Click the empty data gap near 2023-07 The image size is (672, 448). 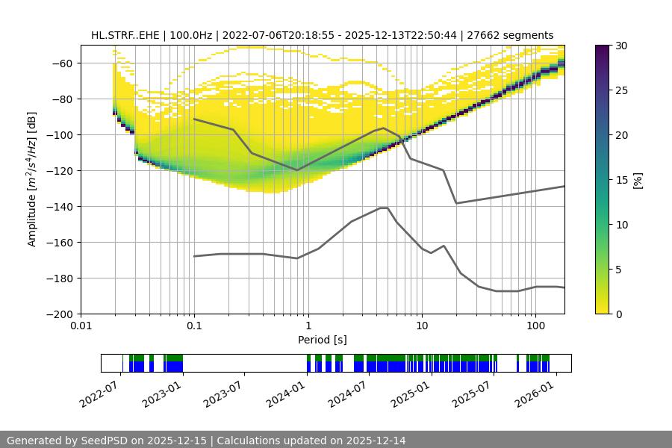pos(244,363)
